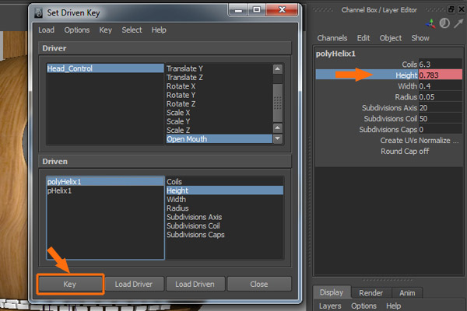Viewport: 467px width, 311px height.
Task: Select polyHelix1 in the Driven list
Action: pyautogui.click(x=105, y=181)
